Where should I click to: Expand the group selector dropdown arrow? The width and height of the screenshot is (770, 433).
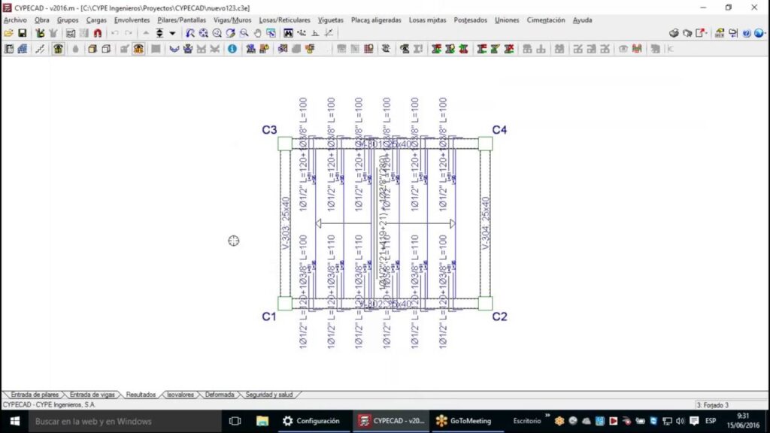click(172, 33)
